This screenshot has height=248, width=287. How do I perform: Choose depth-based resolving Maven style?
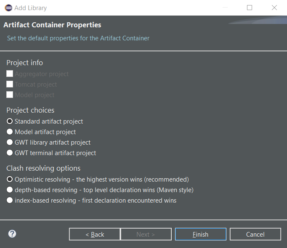point(10,190)
